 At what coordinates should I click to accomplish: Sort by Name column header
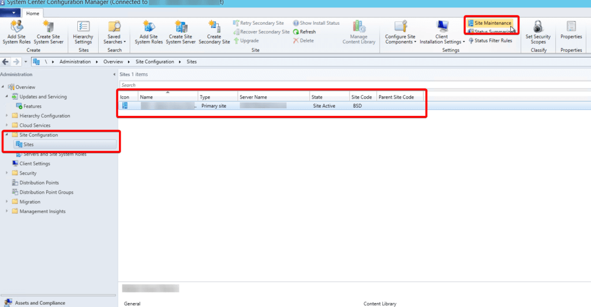tap(168, 97)
